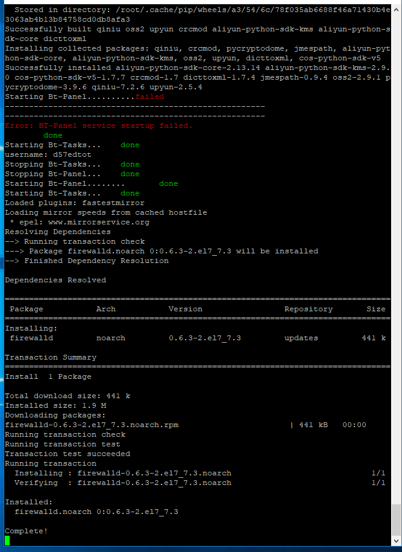Click the 'Transaction Summary' heading

click(x=50, y=357)
